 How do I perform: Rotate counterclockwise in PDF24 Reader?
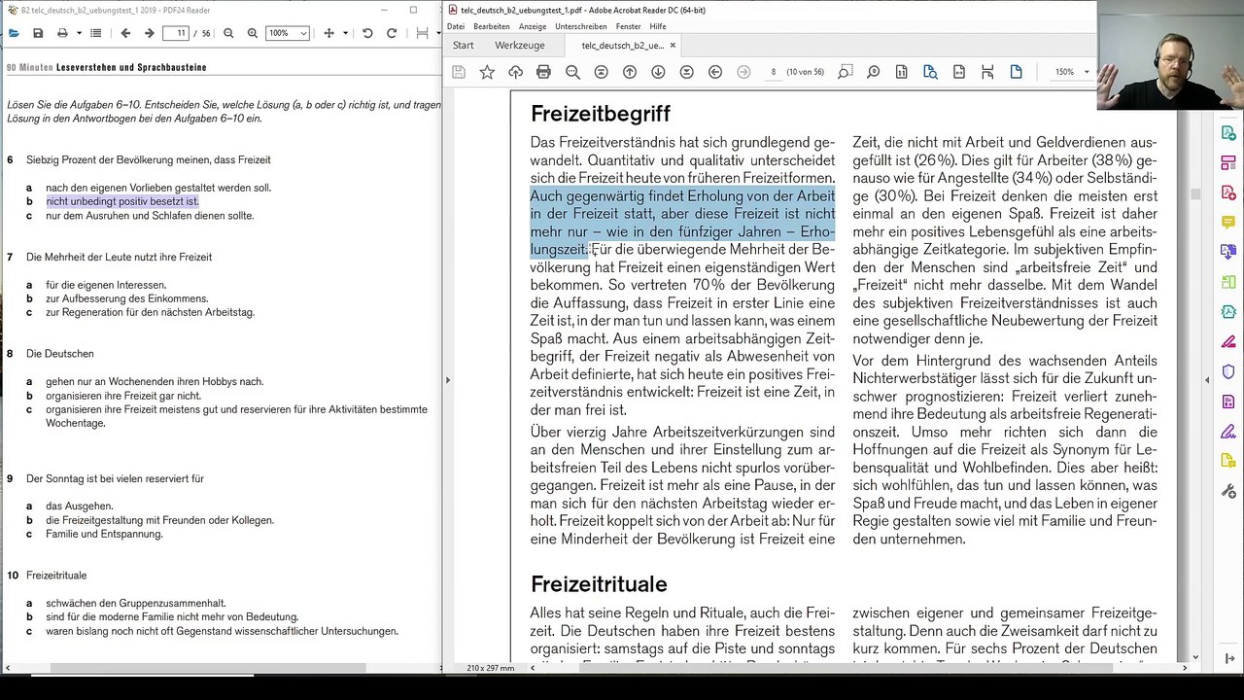click(x=367, y=33)
